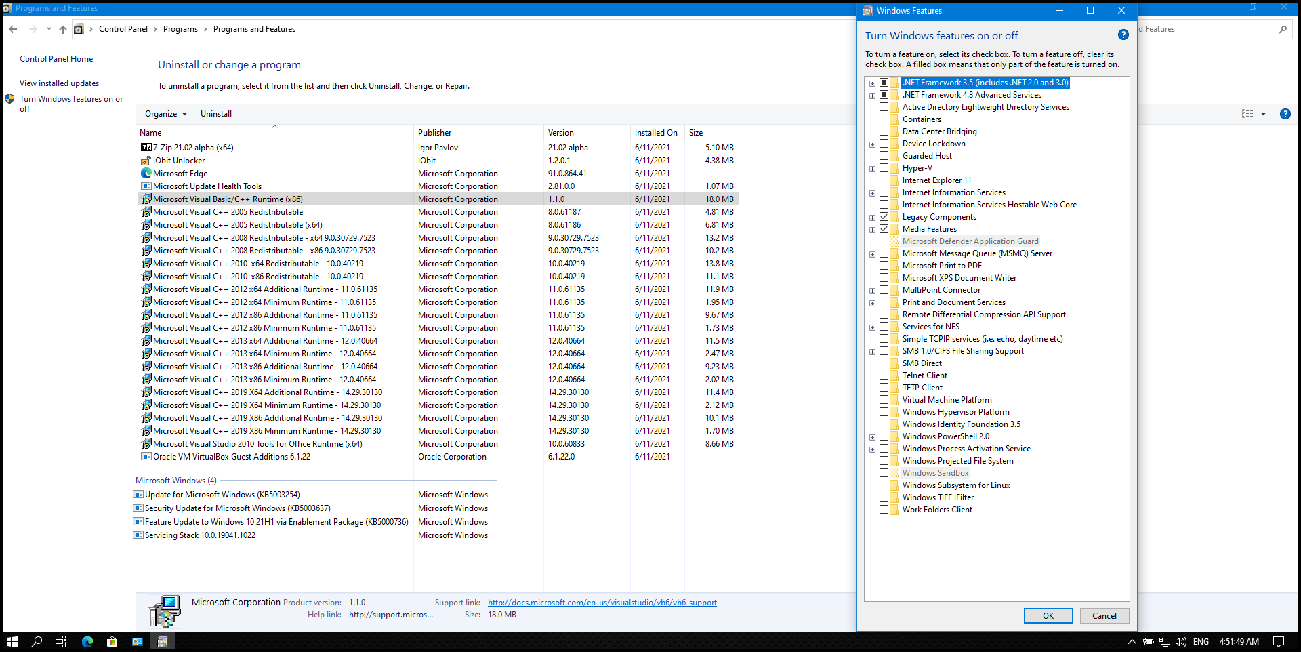Screen dimensions: 1301x652
Task: Expand SMB 1.0/CIFS File Sharing Support
Action: coord(873,352)
